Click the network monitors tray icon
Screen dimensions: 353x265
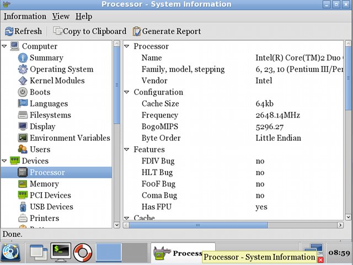[x=314, y=249]
